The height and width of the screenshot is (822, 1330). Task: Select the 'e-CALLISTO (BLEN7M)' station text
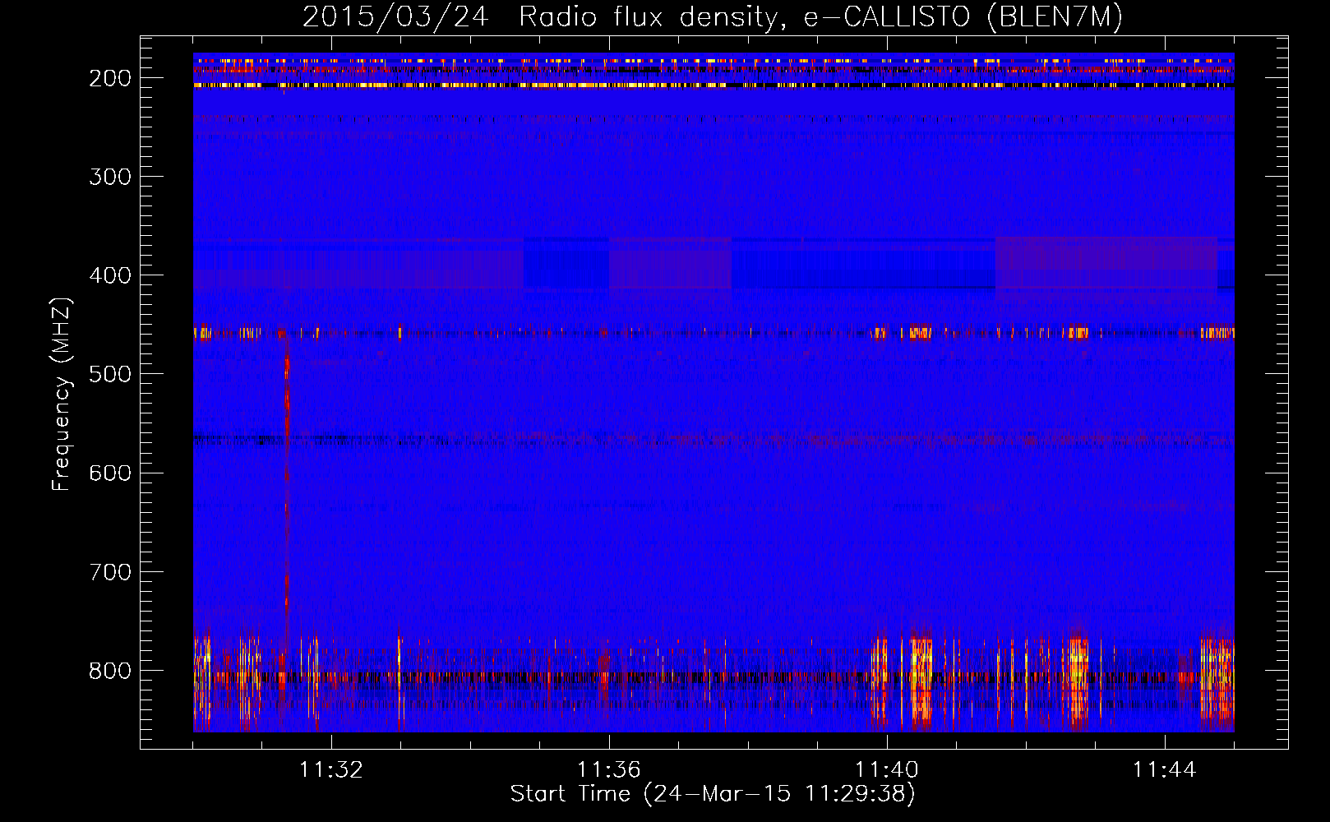(x=963, y=17)
